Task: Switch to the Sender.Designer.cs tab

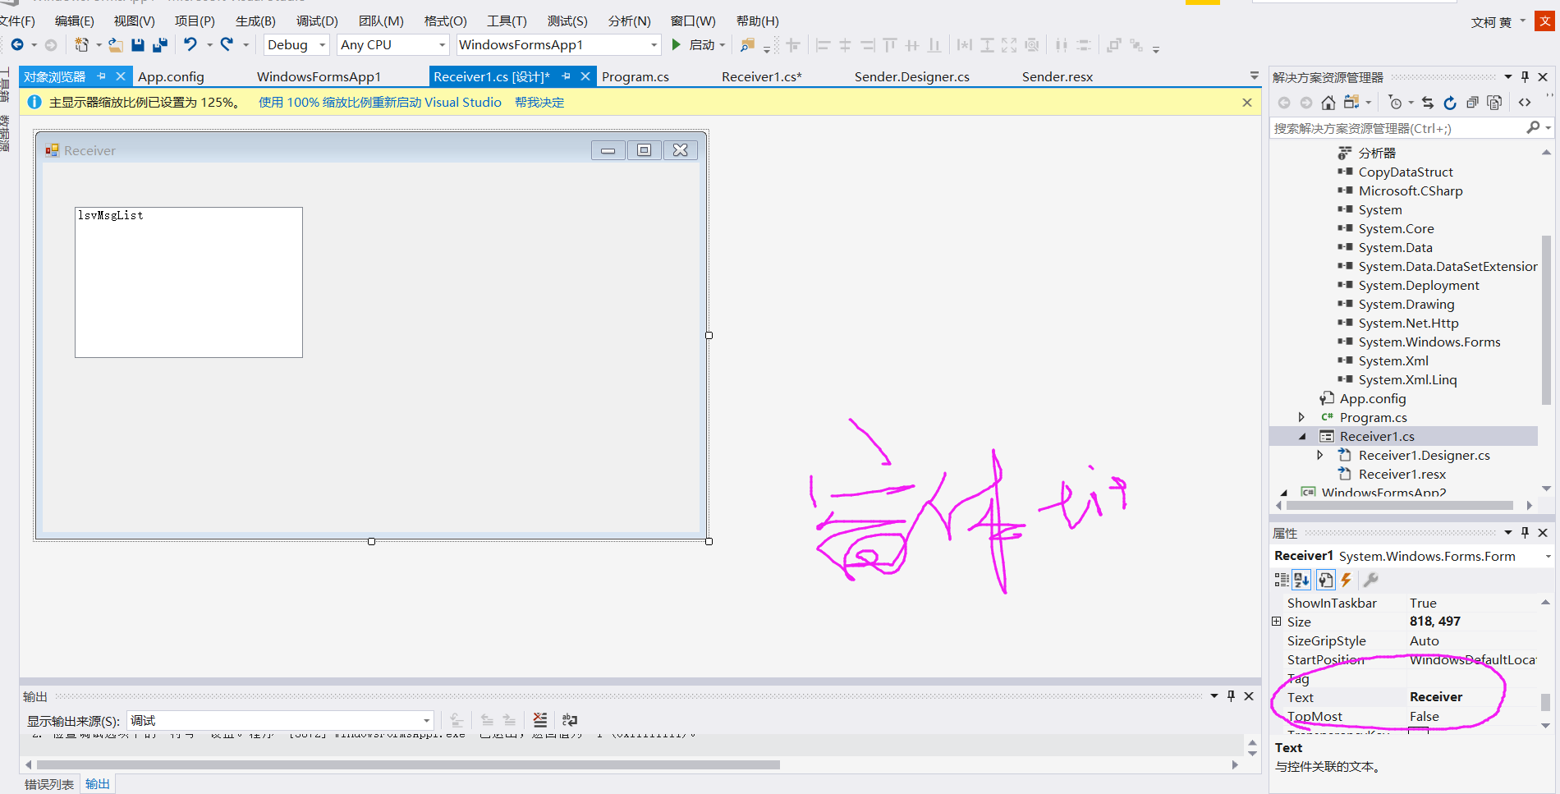Action: point(911,76)
